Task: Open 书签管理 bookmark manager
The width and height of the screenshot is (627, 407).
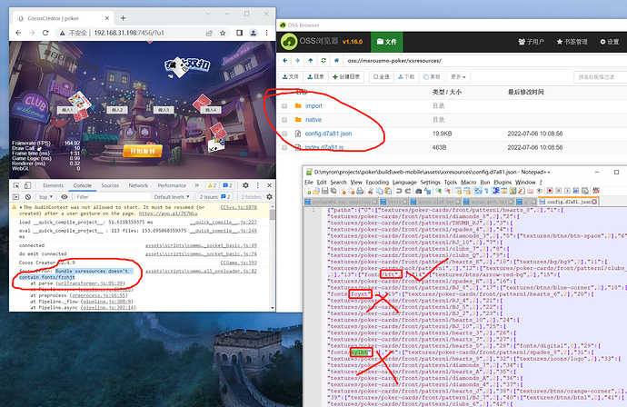Action: (x=572, y=42)
